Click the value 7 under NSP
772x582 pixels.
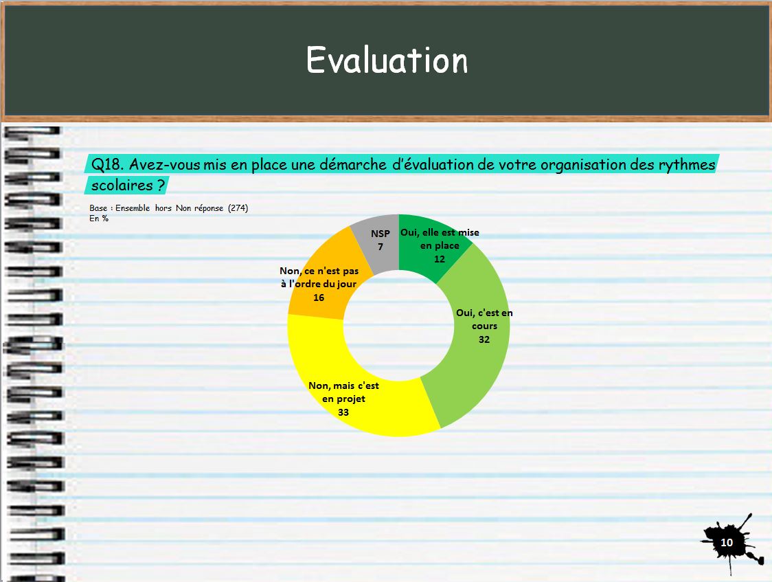(x=380, y=247)
